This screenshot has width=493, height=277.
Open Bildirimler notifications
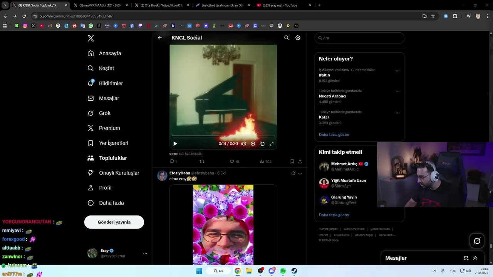coord(105,83)
